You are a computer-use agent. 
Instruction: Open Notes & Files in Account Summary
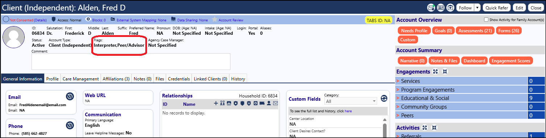pos(445,60)
